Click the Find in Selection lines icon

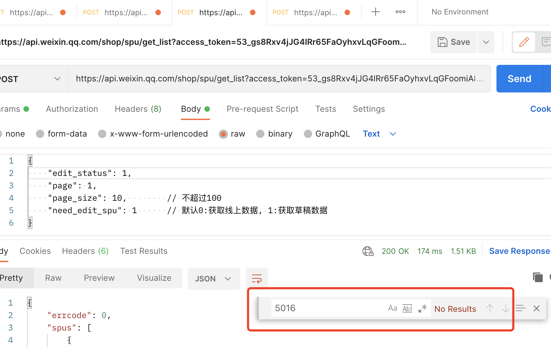tap(520, 308)
